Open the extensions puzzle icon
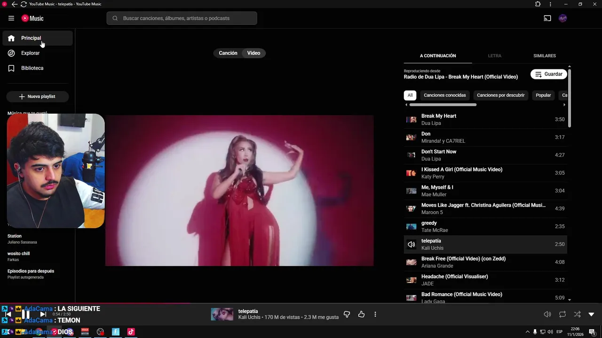 pos(538,4)
